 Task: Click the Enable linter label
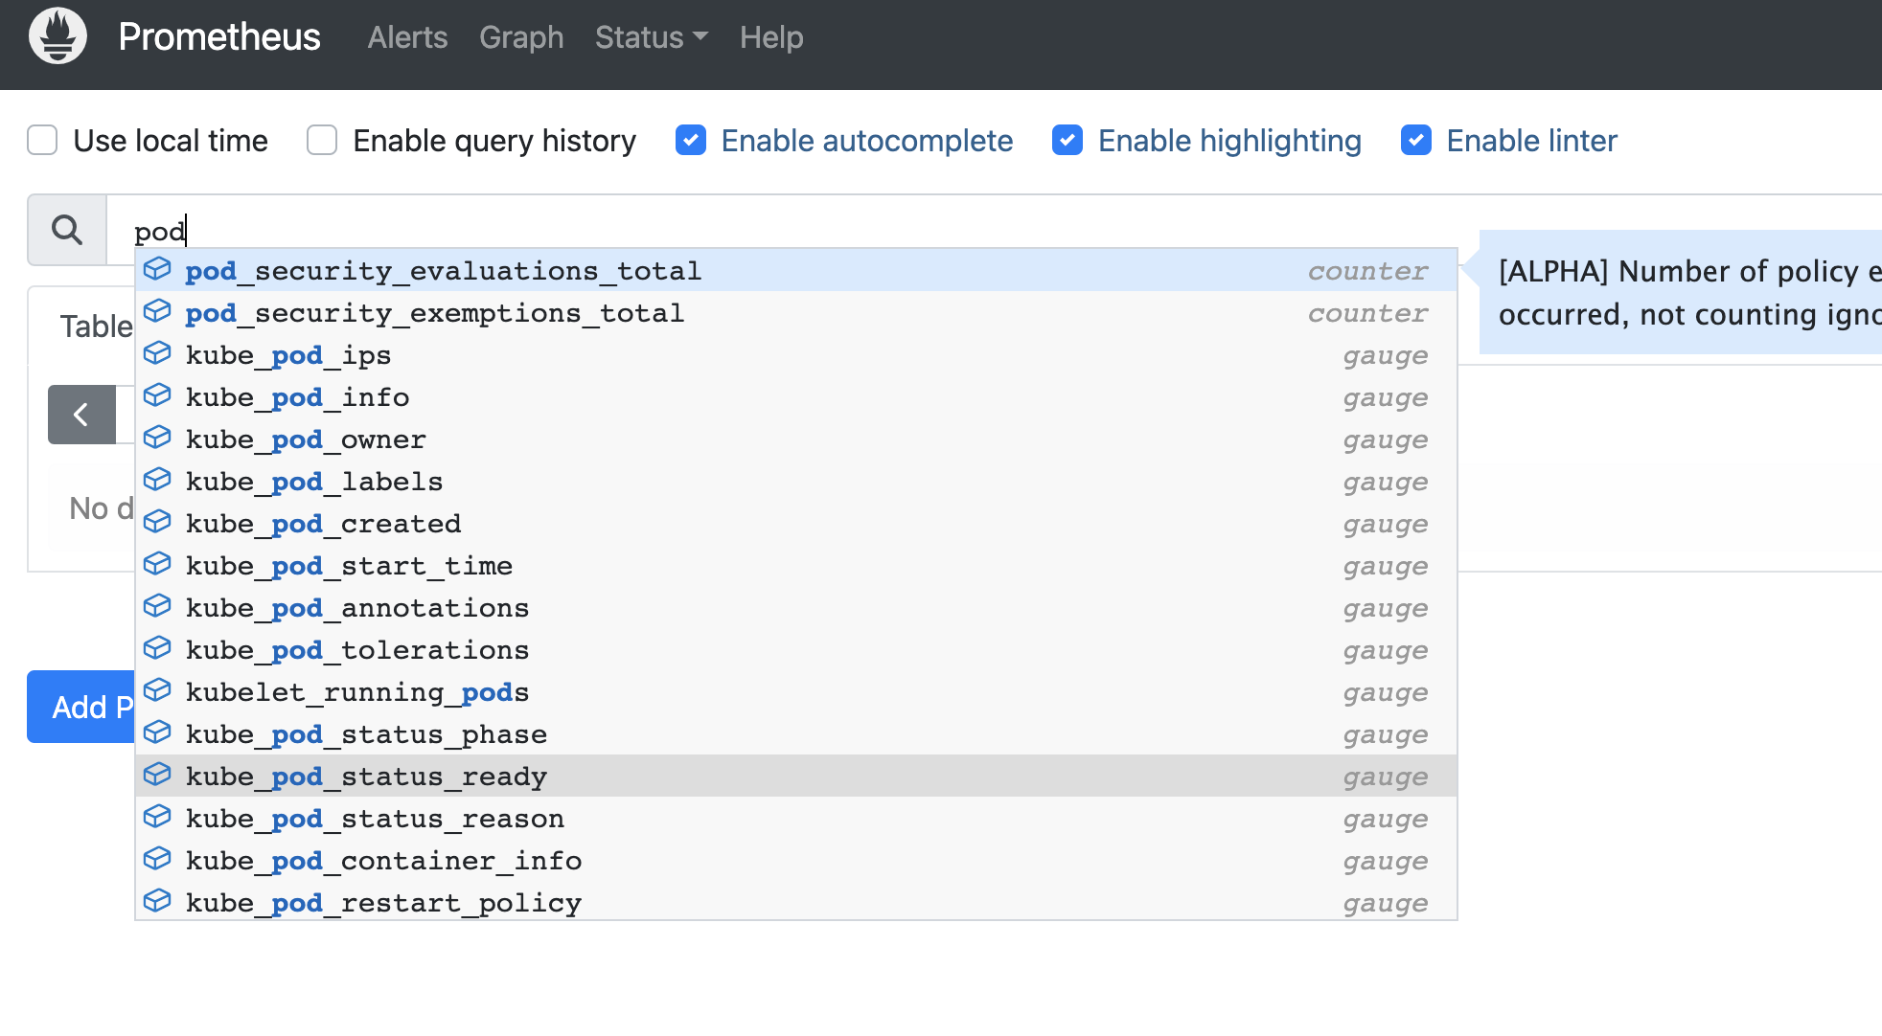tap(1531, 141)
